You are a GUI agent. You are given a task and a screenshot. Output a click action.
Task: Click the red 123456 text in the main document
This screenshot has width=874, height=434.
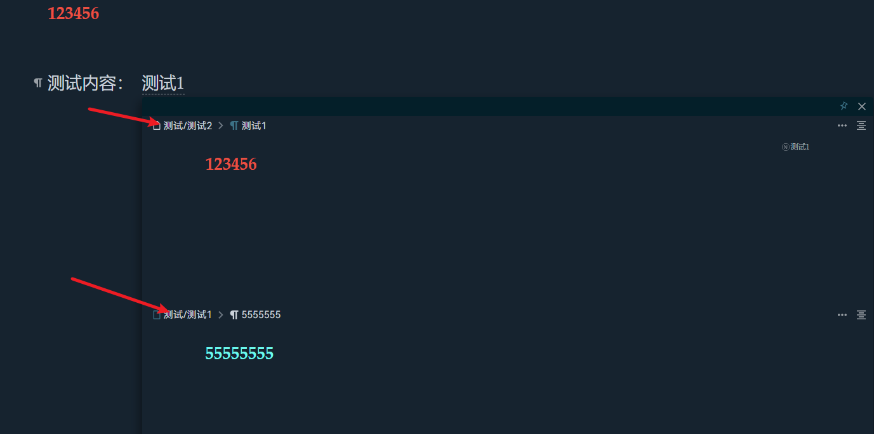coord(73,13)
